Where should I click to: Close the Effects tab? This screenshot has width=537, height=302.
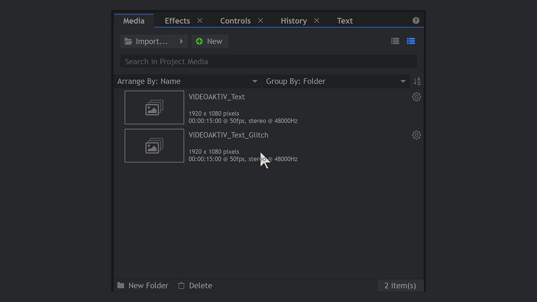click(200, 21)
